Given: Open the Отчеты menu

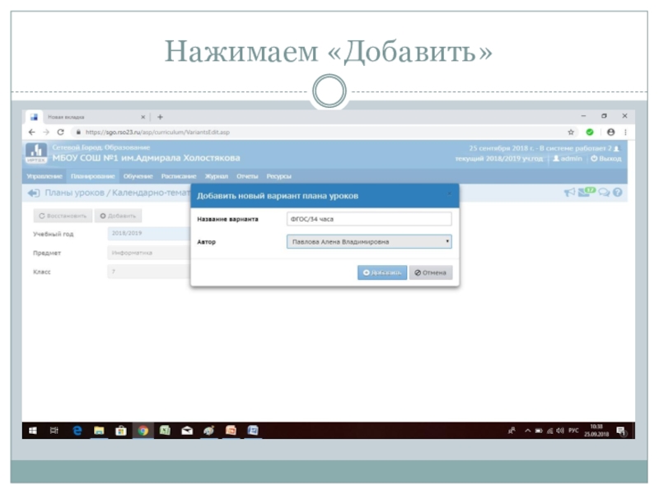Looking at the screenshot, I should (247, 176).
